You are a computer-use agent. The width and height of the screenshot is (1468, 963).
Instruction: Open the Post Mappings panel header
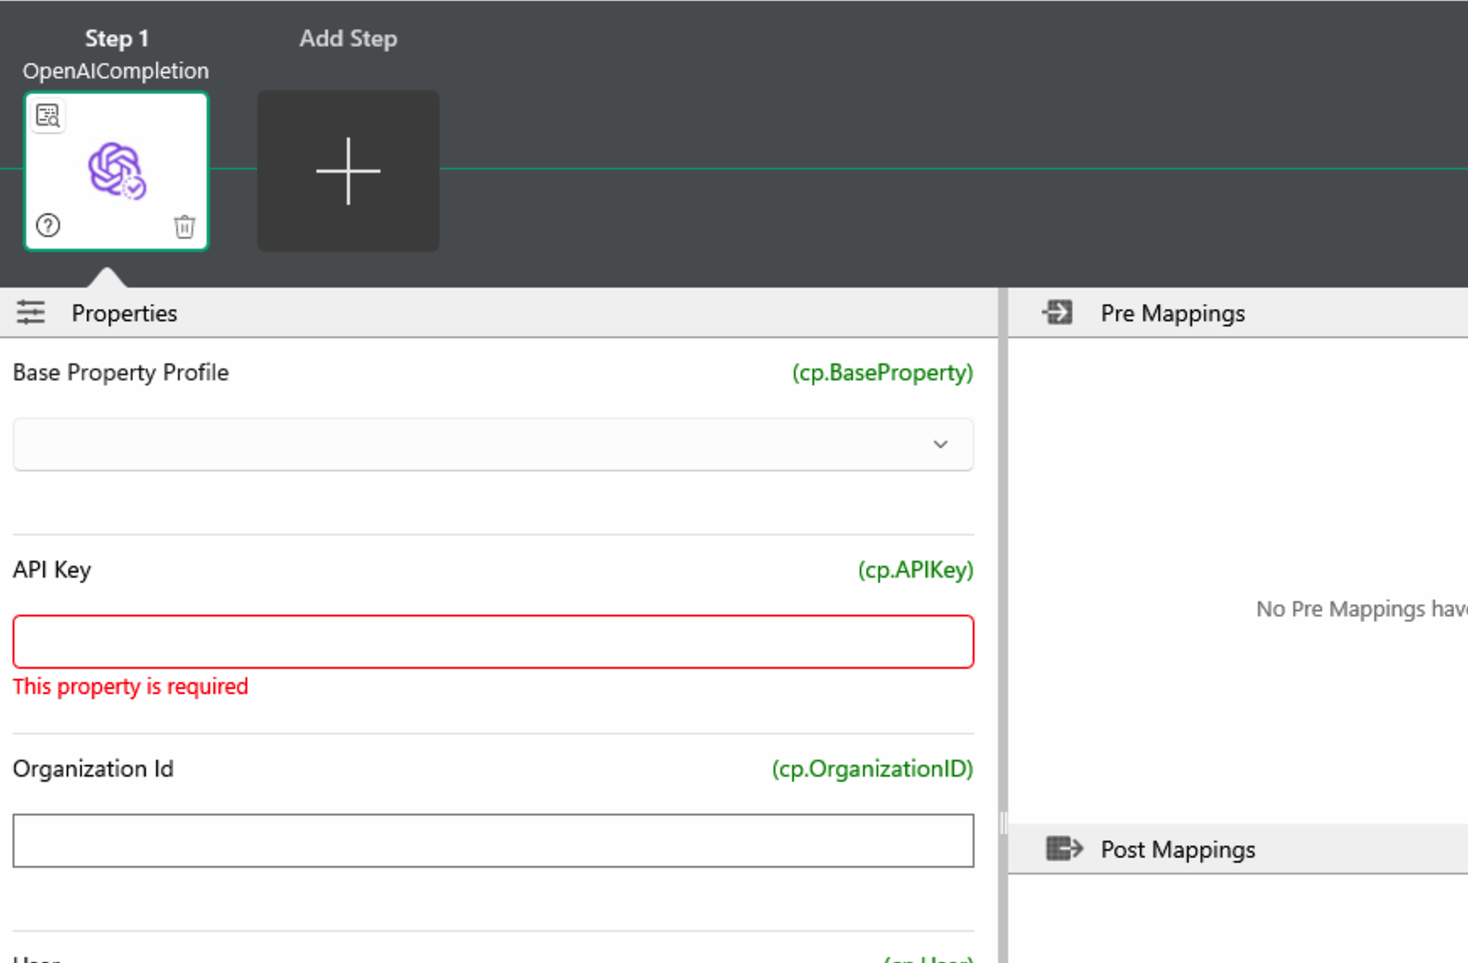[1177, 849]
